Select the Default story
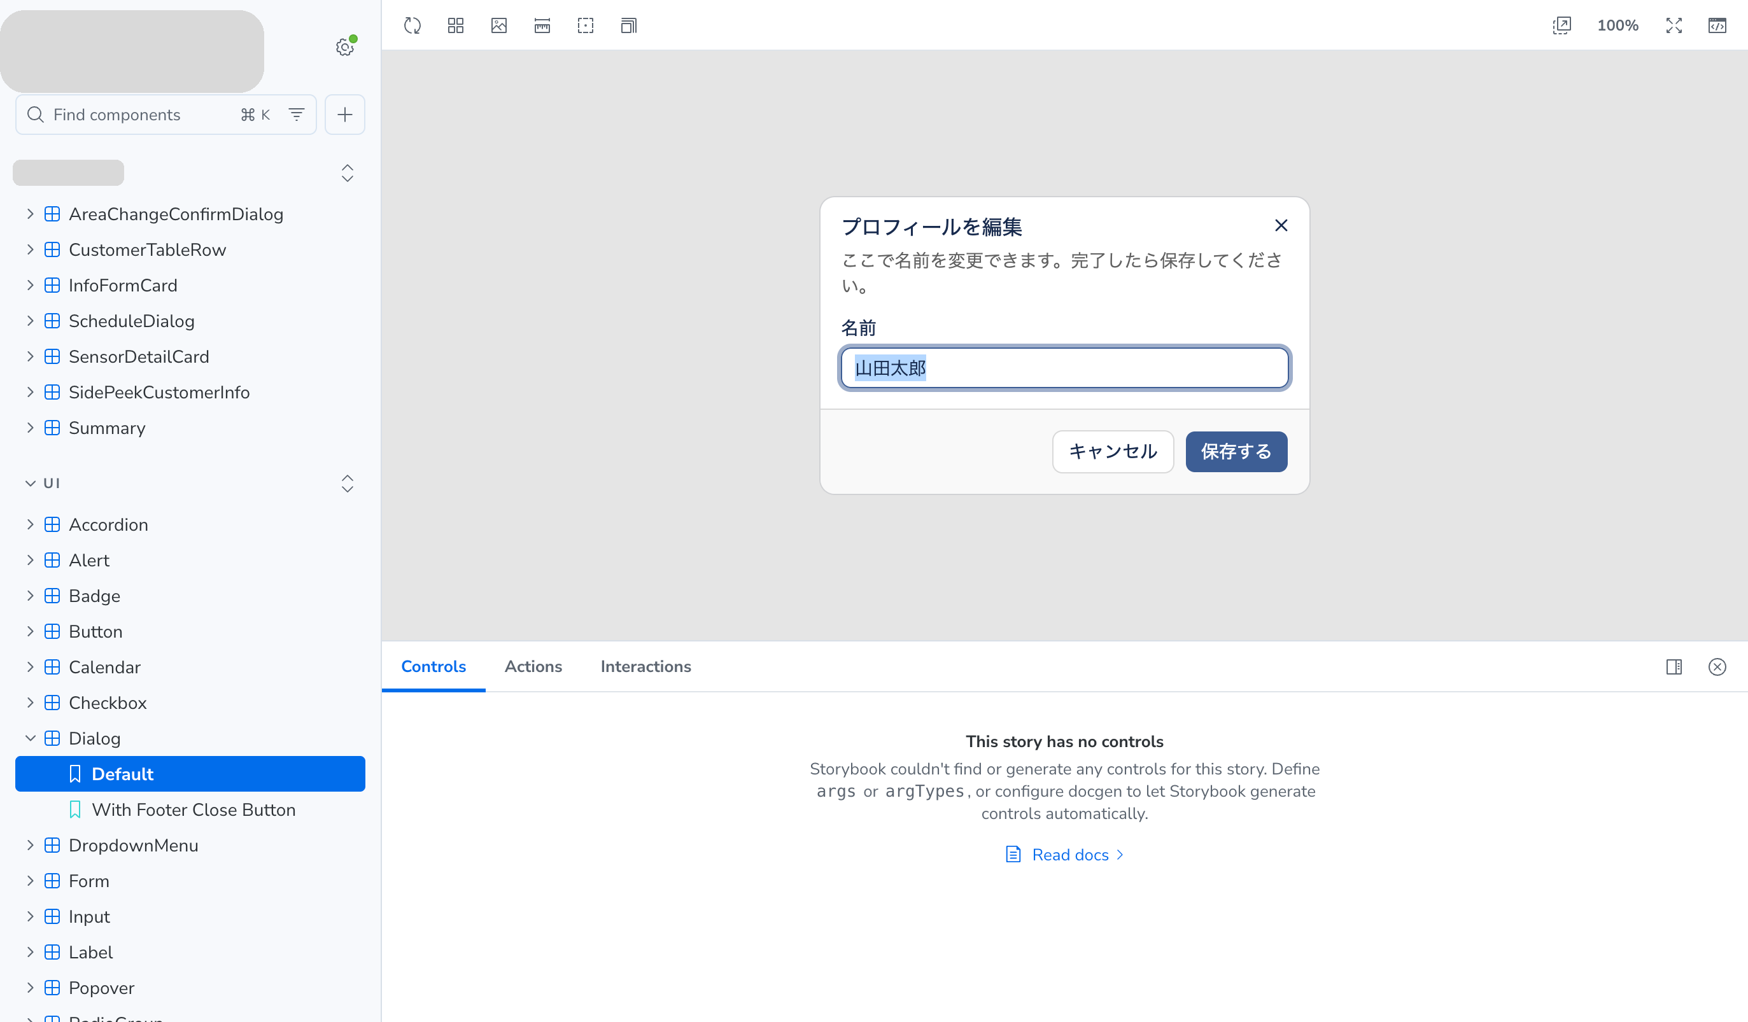 click(190, 774)
